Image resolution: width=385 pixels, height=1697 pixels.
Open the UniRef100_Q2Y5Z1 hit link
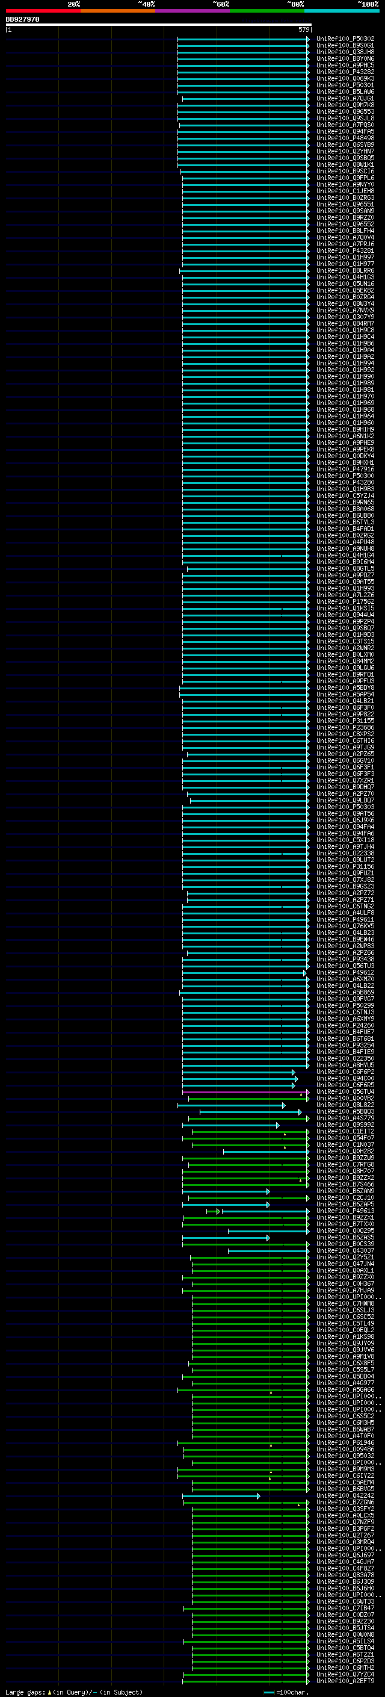click(x=345, y=1258)
